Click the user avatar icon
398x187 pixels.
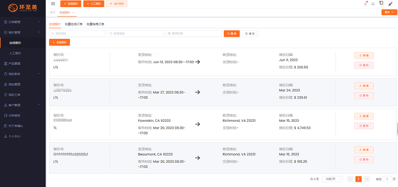390,4
